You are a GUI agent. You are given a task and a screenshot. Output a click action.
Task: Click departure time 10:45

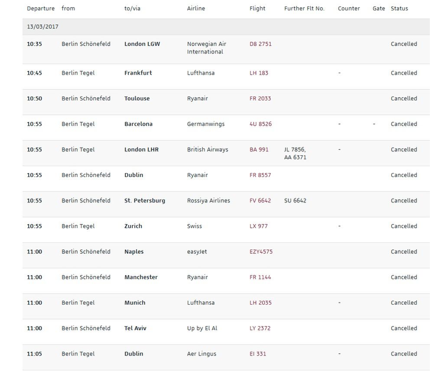[x=34, y=73]
